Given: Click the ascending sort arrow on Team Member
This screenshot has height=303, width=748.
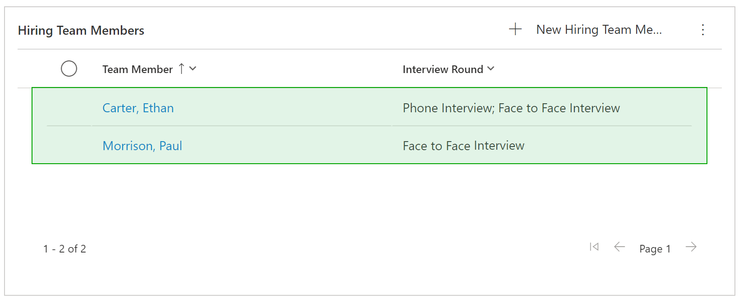Looking at the screenshot, I should [181, 69].
